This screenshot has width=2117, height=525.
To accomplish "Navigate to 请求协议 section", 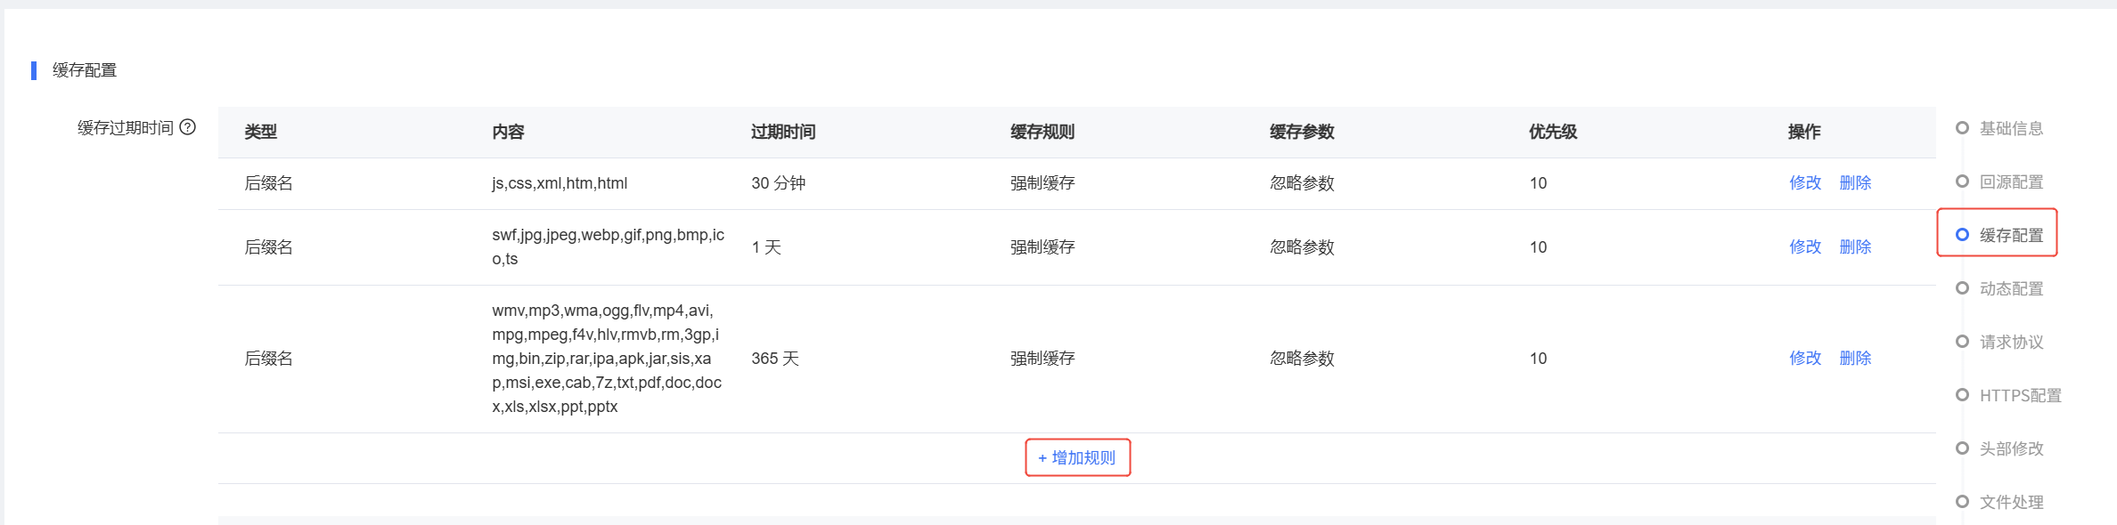I will 2011,342.
